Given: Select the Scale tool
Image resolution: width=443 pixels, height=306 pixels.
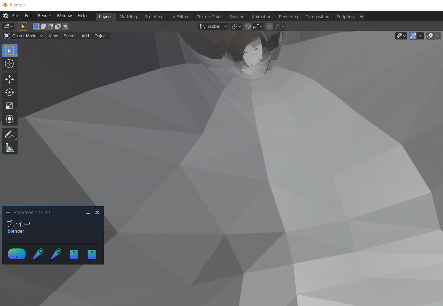Looking at the screenshot, I should (10, 106).
